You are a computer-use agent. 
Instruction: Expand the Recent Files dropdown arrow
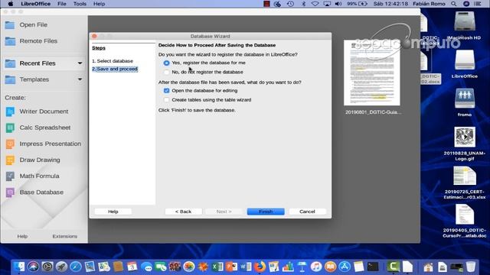click(80, 63)
